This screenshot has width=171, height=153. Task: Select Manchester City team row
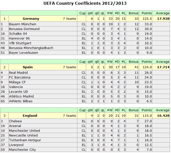85,149
